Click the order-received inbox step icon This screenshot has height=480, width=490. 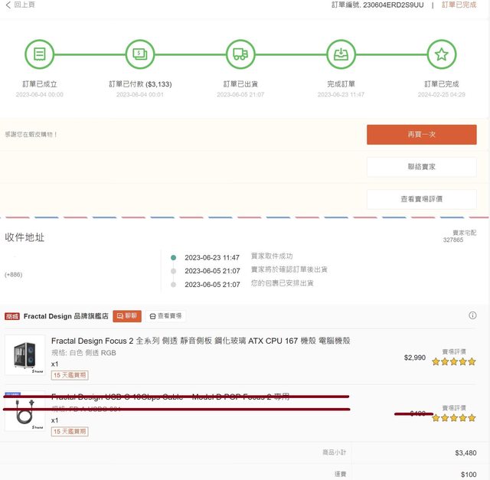341,54
